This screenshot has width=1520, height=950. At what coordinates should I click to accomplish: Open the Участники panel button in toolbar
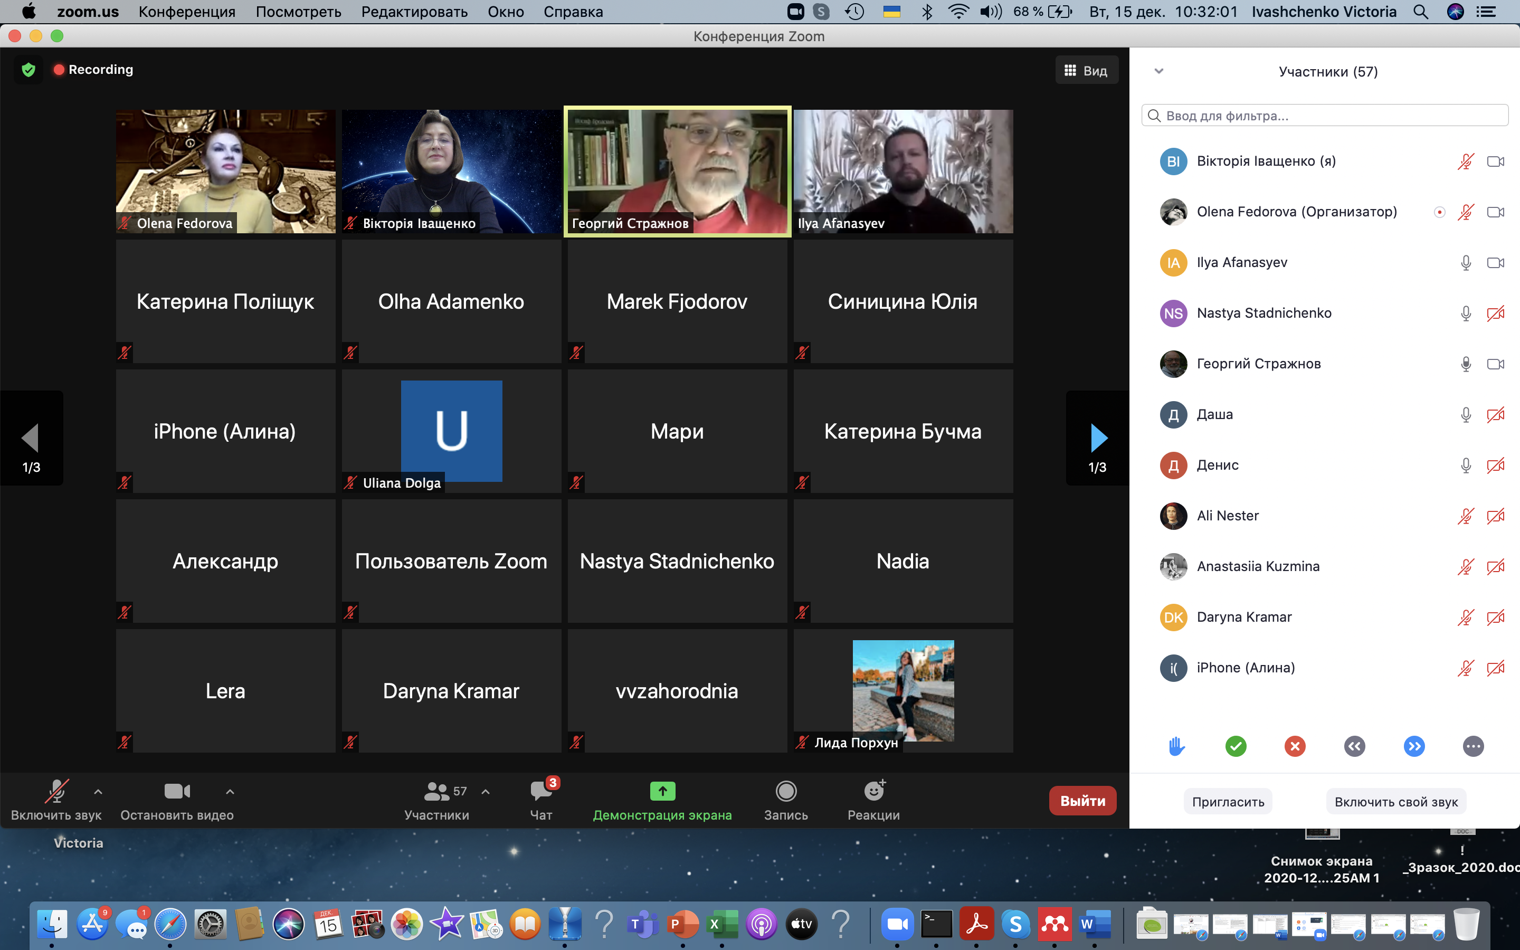(x=436, y=801)
